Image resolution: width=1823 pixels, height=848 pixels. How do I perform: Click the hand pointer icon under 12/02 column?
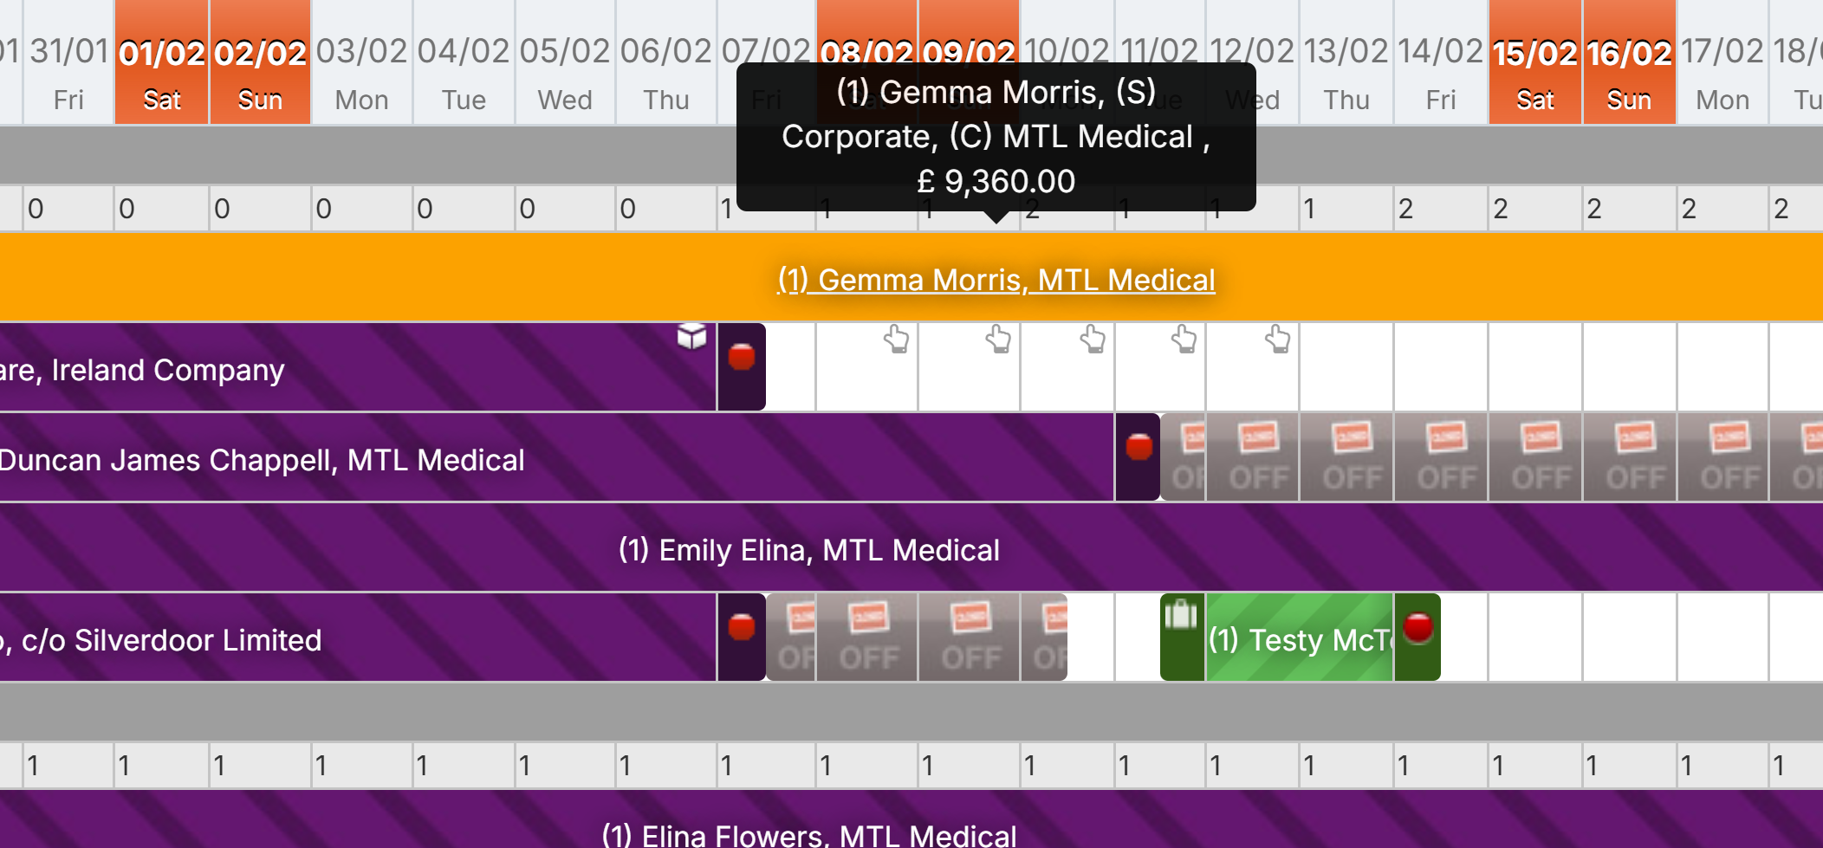pyautogui.click(x=1277, y=340)
